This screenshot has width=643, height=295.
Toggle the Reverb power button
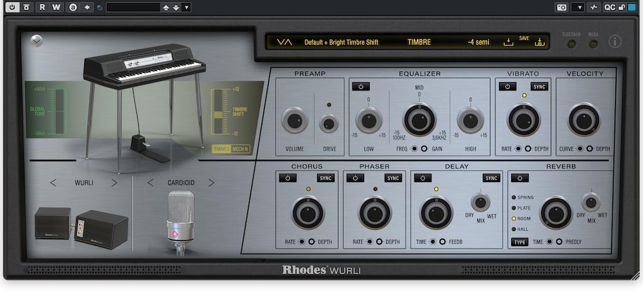coord(520,178)
